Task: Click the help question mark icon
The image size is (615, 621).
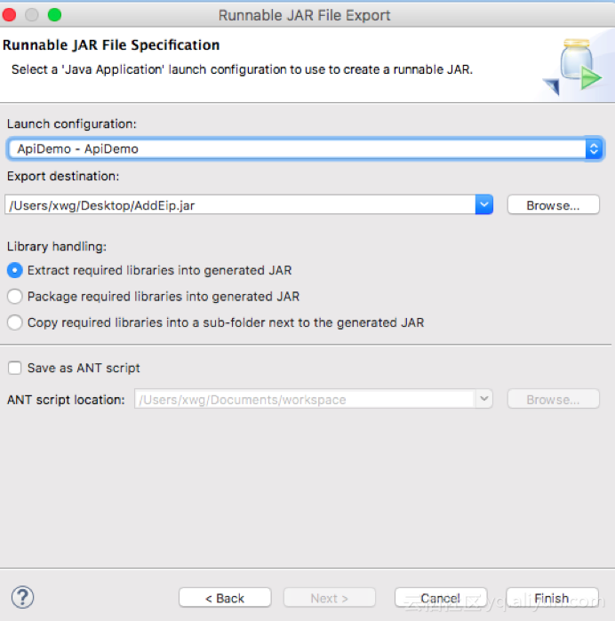Action: tap(22, 597)
